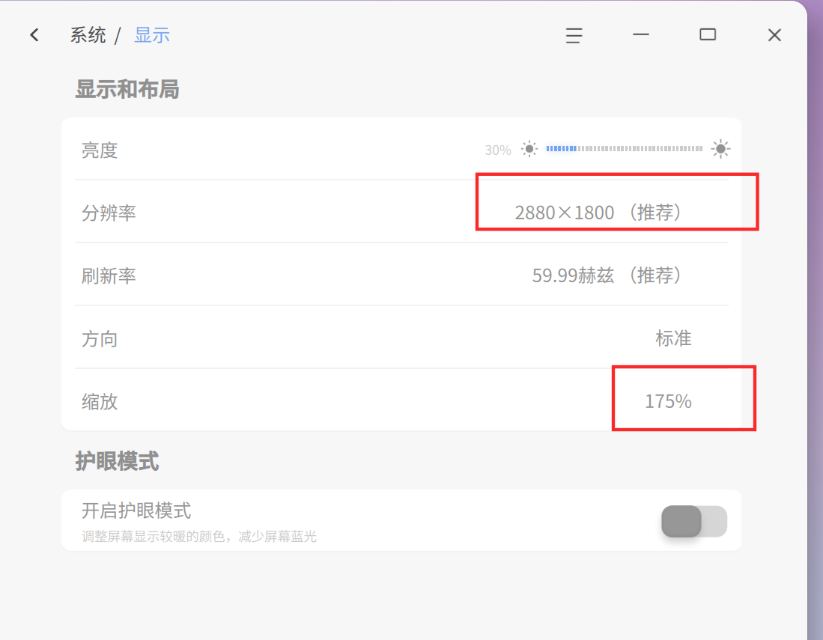Click the 亮度 row label
Screen dimensions: 823x640
coord(100,150)
